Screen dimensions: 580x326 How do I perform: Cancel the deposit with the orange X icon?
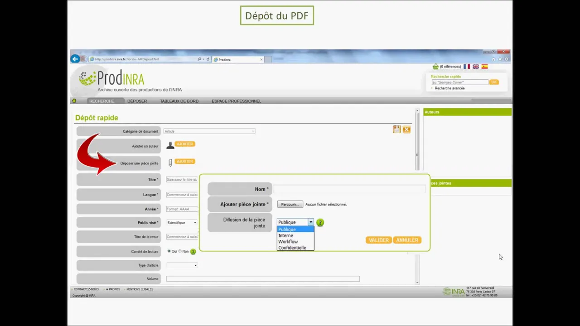[406, 129]
